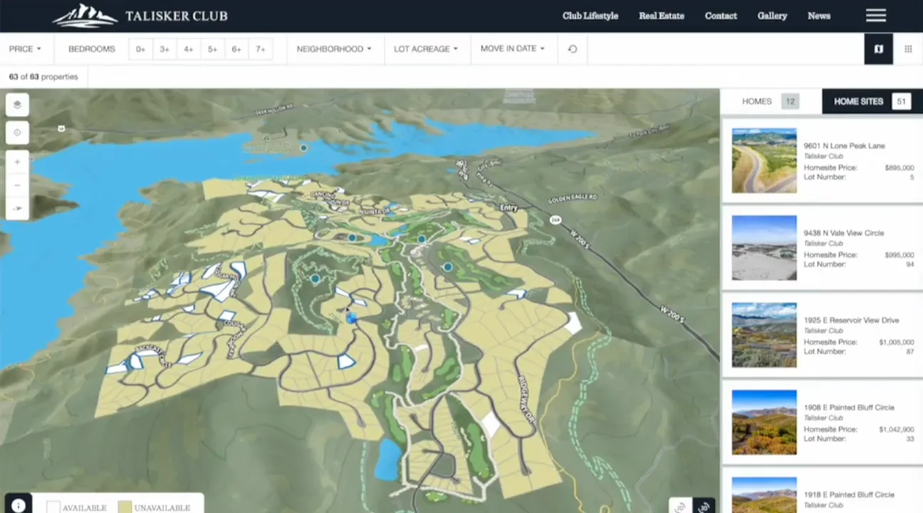
Task: Open the Move In Date dropdown
Action: [x=513, y=48]
